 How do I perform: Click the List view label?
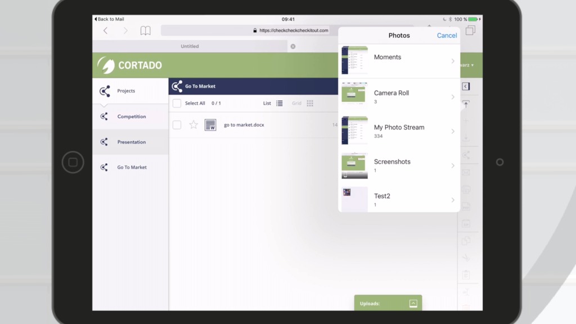(267, 103)
